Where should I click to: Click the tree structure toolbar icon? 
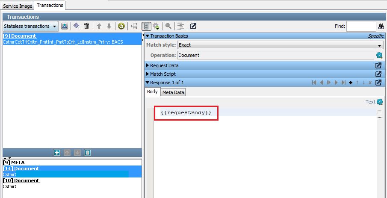tap(134, 26)
